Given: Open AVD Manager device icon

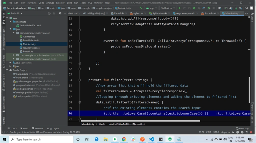Looking at the screenshot, I should 235,8.
